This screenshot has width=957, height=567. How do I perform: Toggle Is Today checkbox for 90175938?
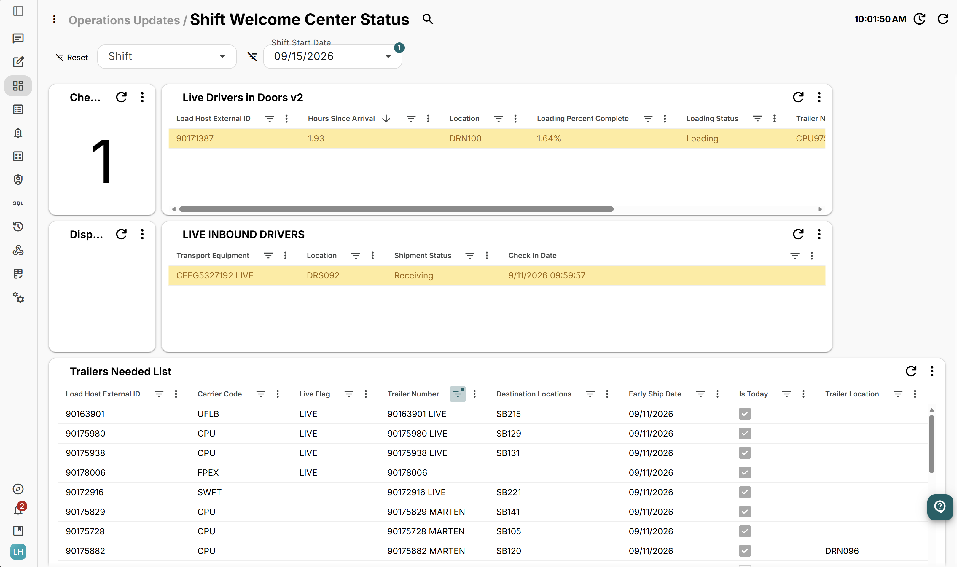click(745, 453)
